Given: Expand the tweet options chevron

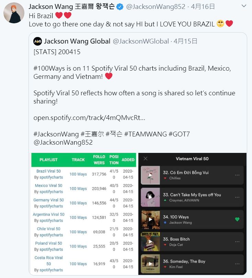Looking at the screenshot, I should coord(244,6).
